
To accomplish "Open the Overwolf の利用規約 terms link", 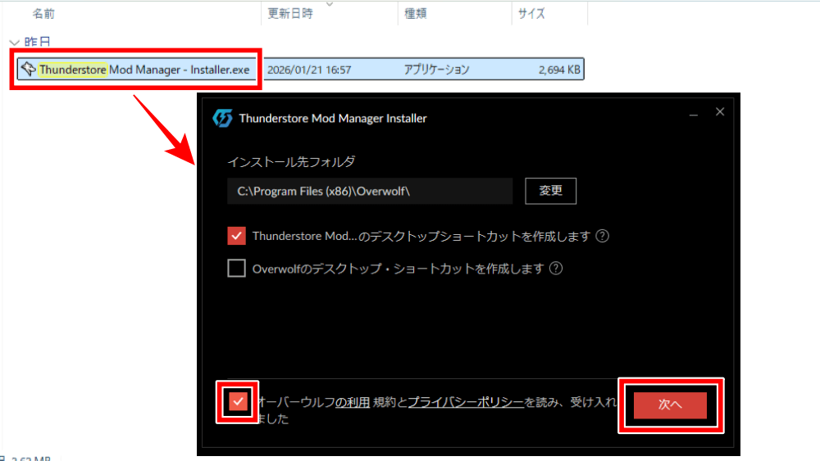I will point(353,402).
